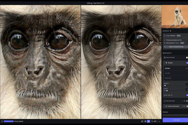
Task: Click the Strength value input field
Action: 187,84
